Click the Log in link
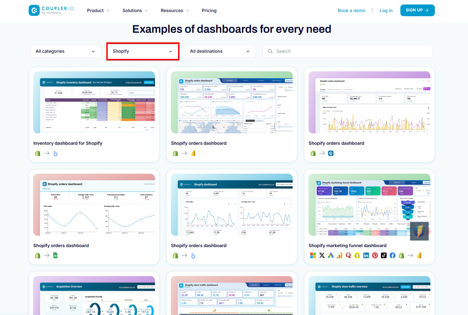The image size is (468, 315). [386, 11]
